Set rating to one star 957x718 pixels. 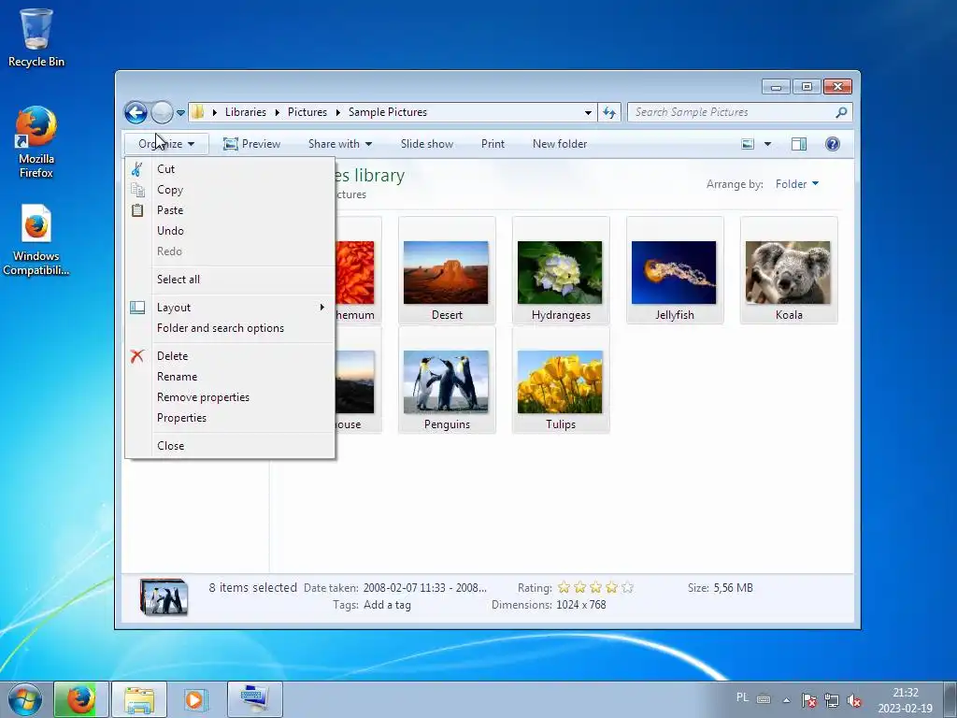pyautogui.click(x=564, y=588)
